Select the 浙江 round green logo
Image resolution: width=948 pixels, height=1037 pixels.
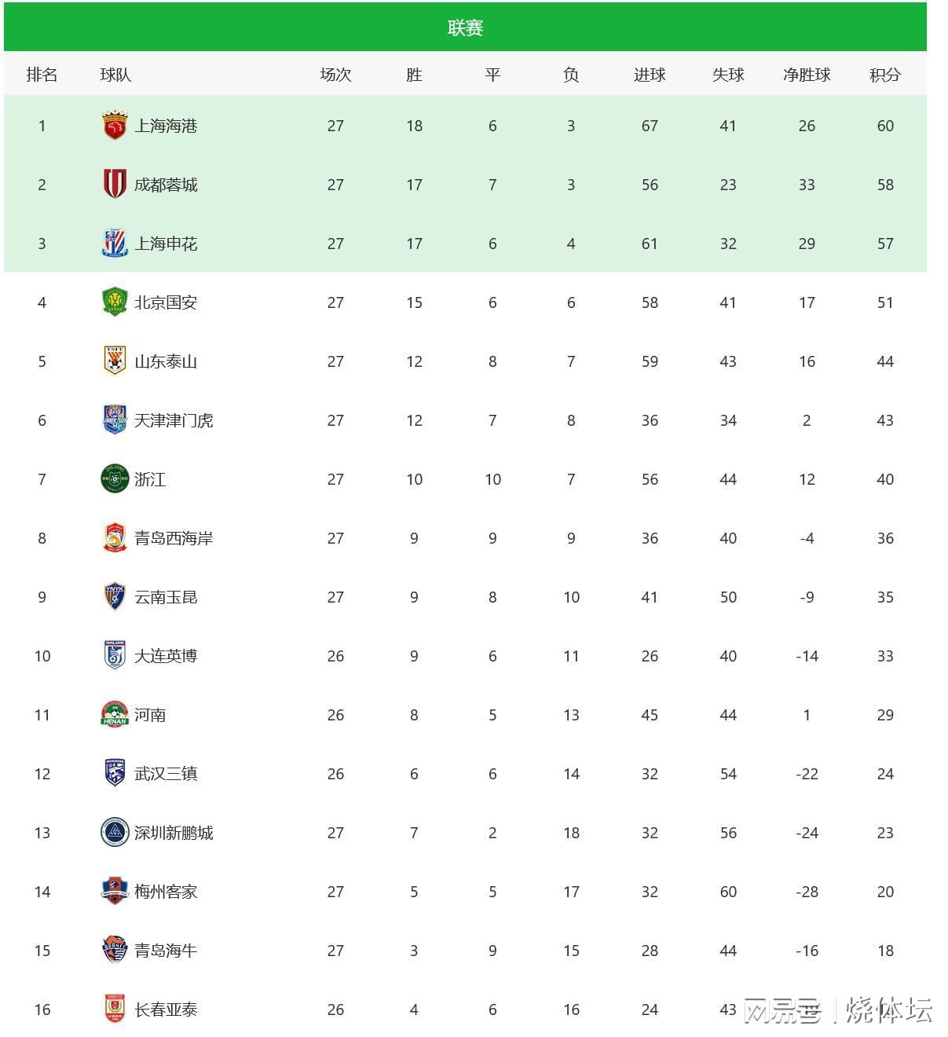[x=115, y=479]
